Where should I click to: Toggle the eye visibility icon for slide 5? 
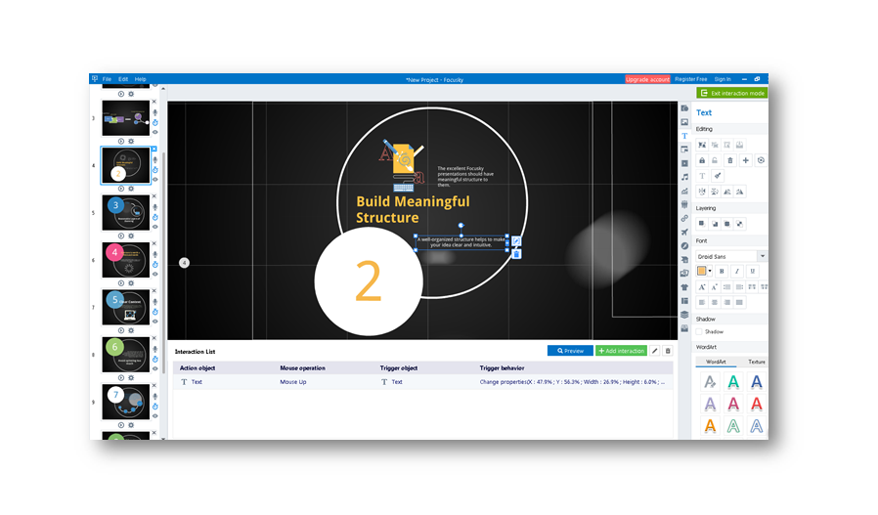(154, 227)
